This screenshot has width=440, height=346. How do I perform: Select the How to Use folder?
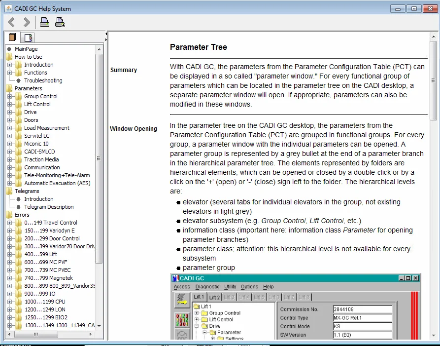tap(29, 57)
